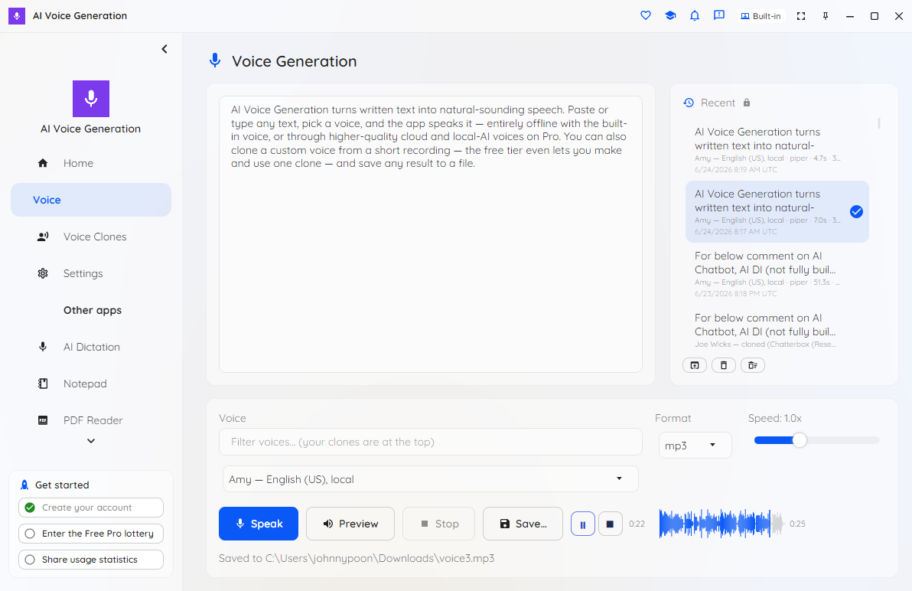Pause playback with the pause icon
Screen dimensions: 912x591
(583, 524)
